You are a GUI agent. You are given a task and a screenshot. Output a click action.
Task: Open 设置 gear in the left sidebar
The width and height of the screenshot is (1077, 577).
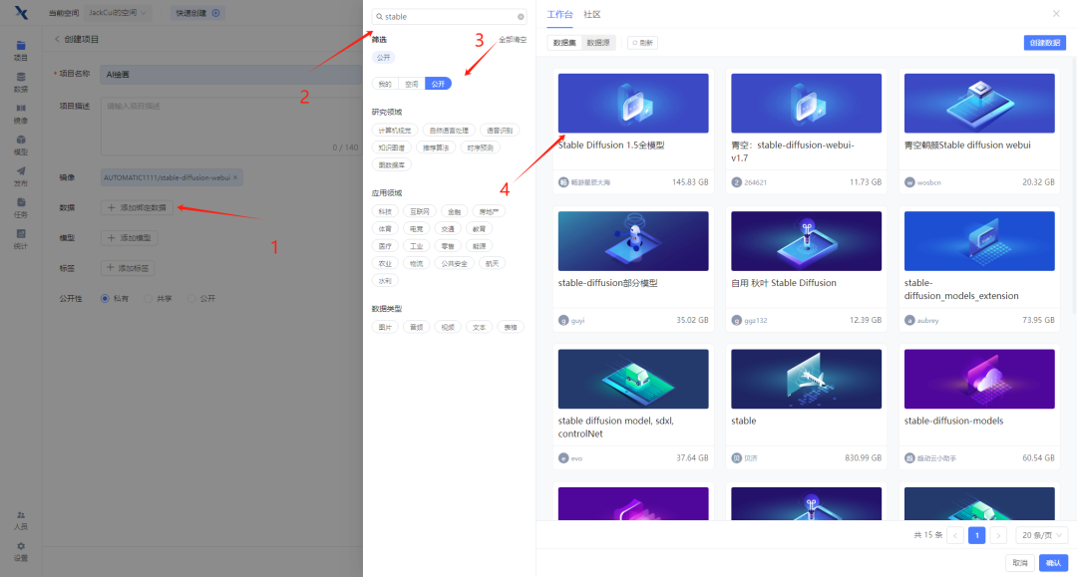tap(21, 552)
